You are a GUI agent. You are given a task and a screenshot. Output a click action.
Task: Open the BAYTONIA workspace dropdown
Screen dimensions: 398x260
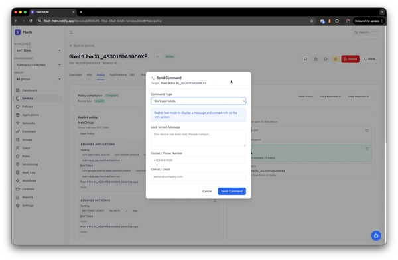coord(38,50)
